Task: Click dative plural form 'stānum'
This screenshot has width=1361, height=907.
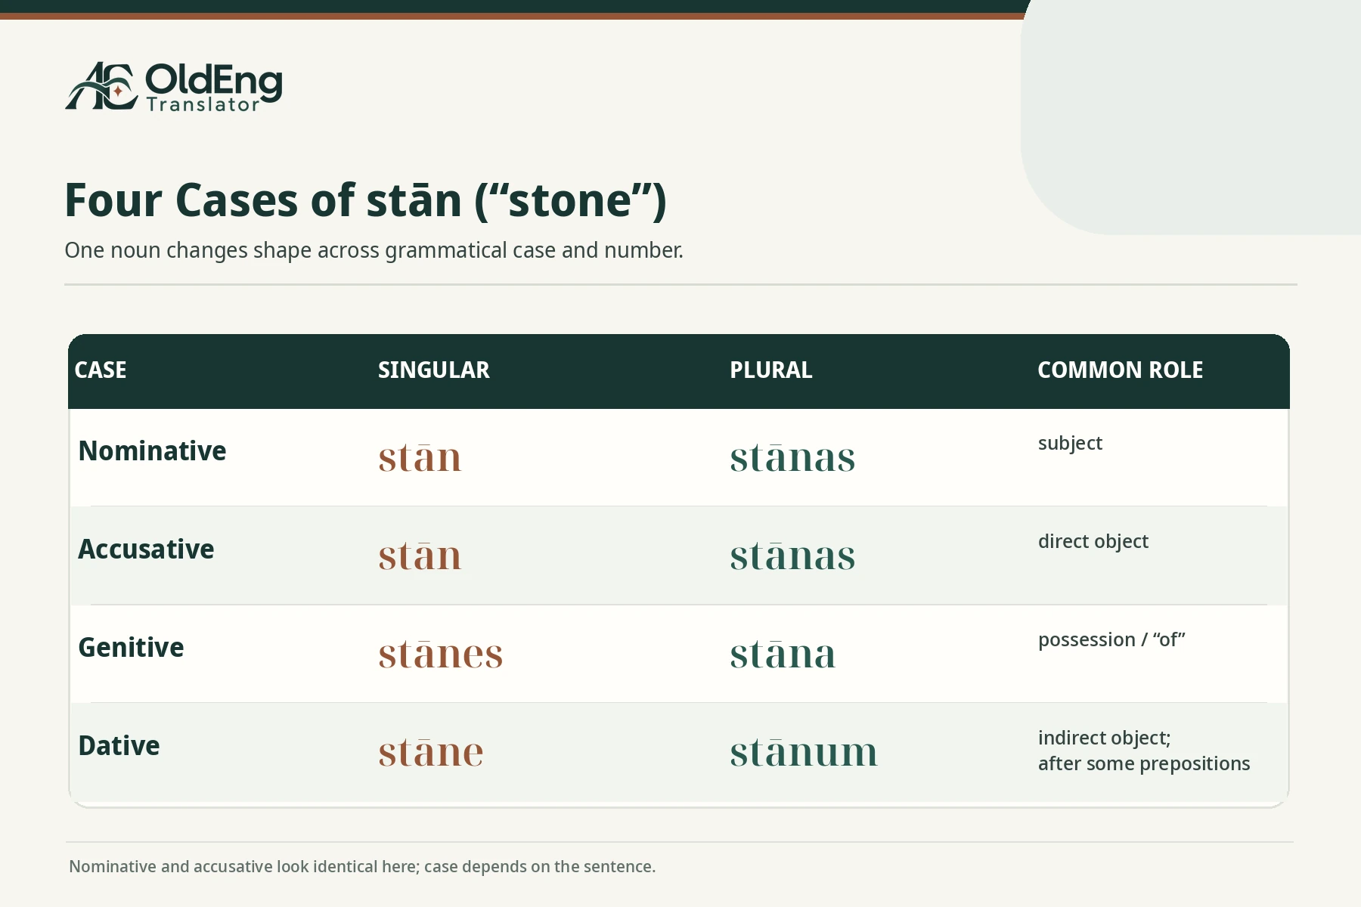Action: (804, 752)
